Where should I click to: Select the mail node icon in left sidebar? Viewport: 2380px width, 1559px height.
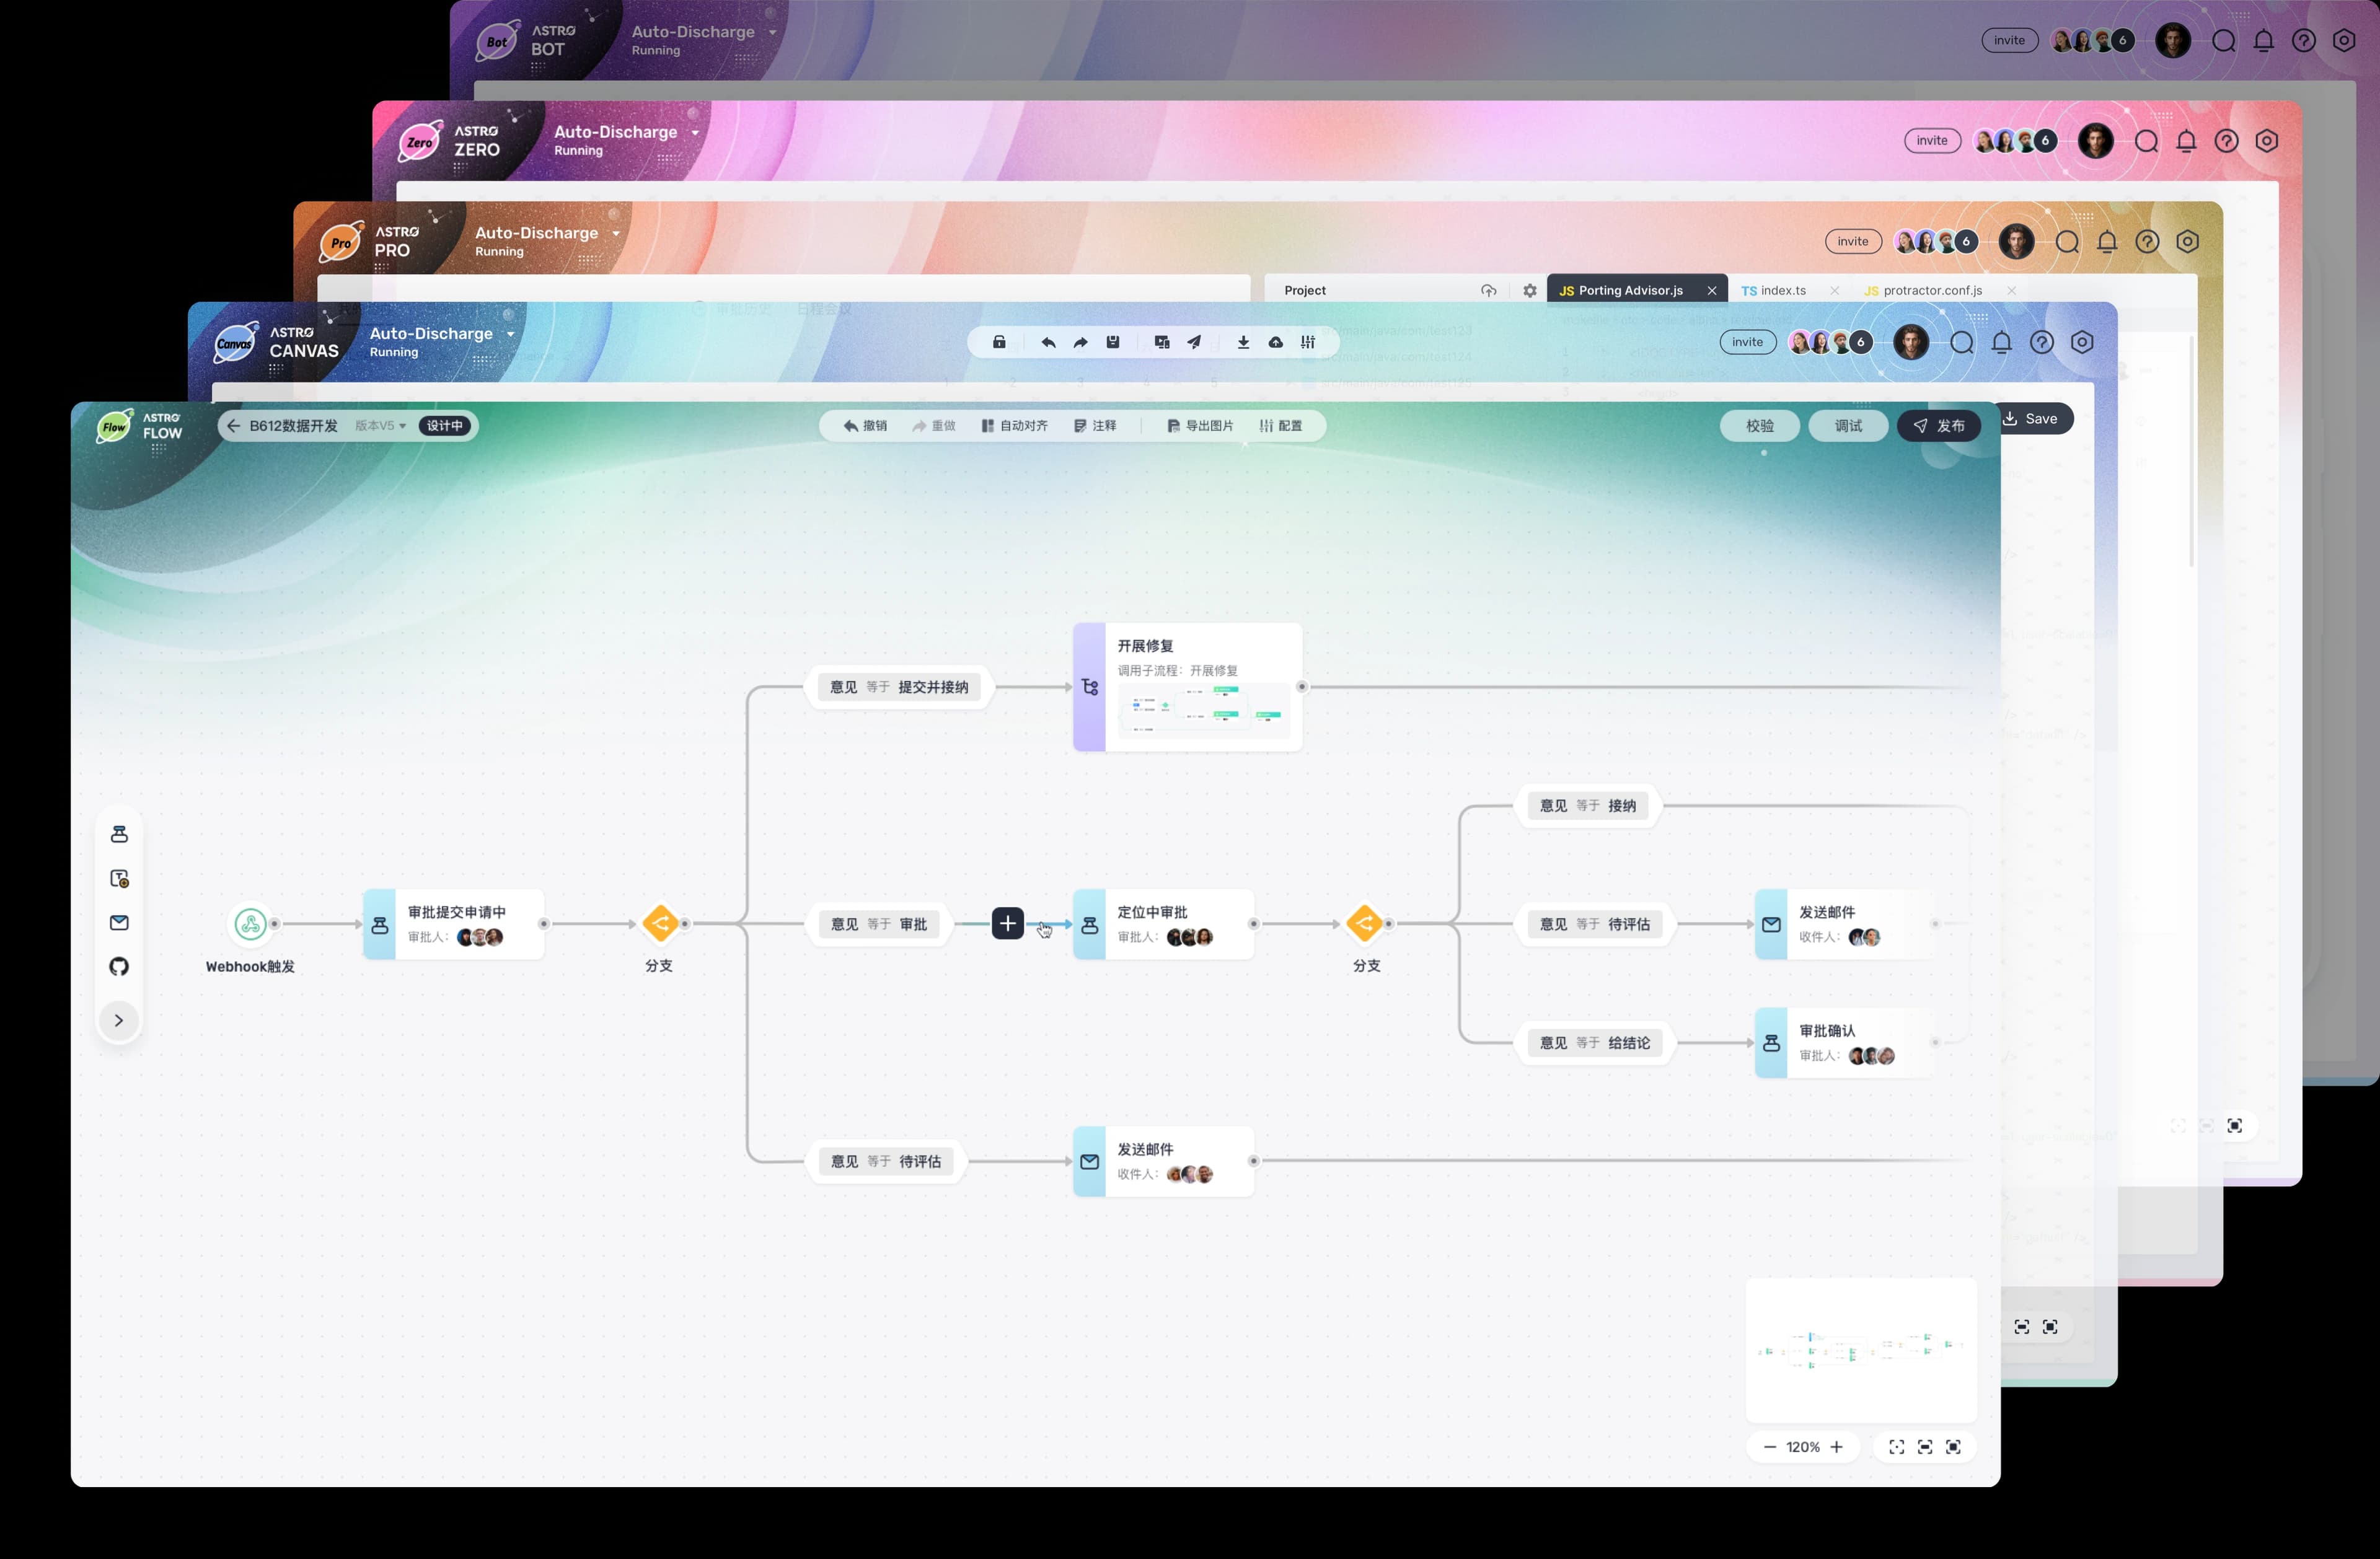click(119, 922)
